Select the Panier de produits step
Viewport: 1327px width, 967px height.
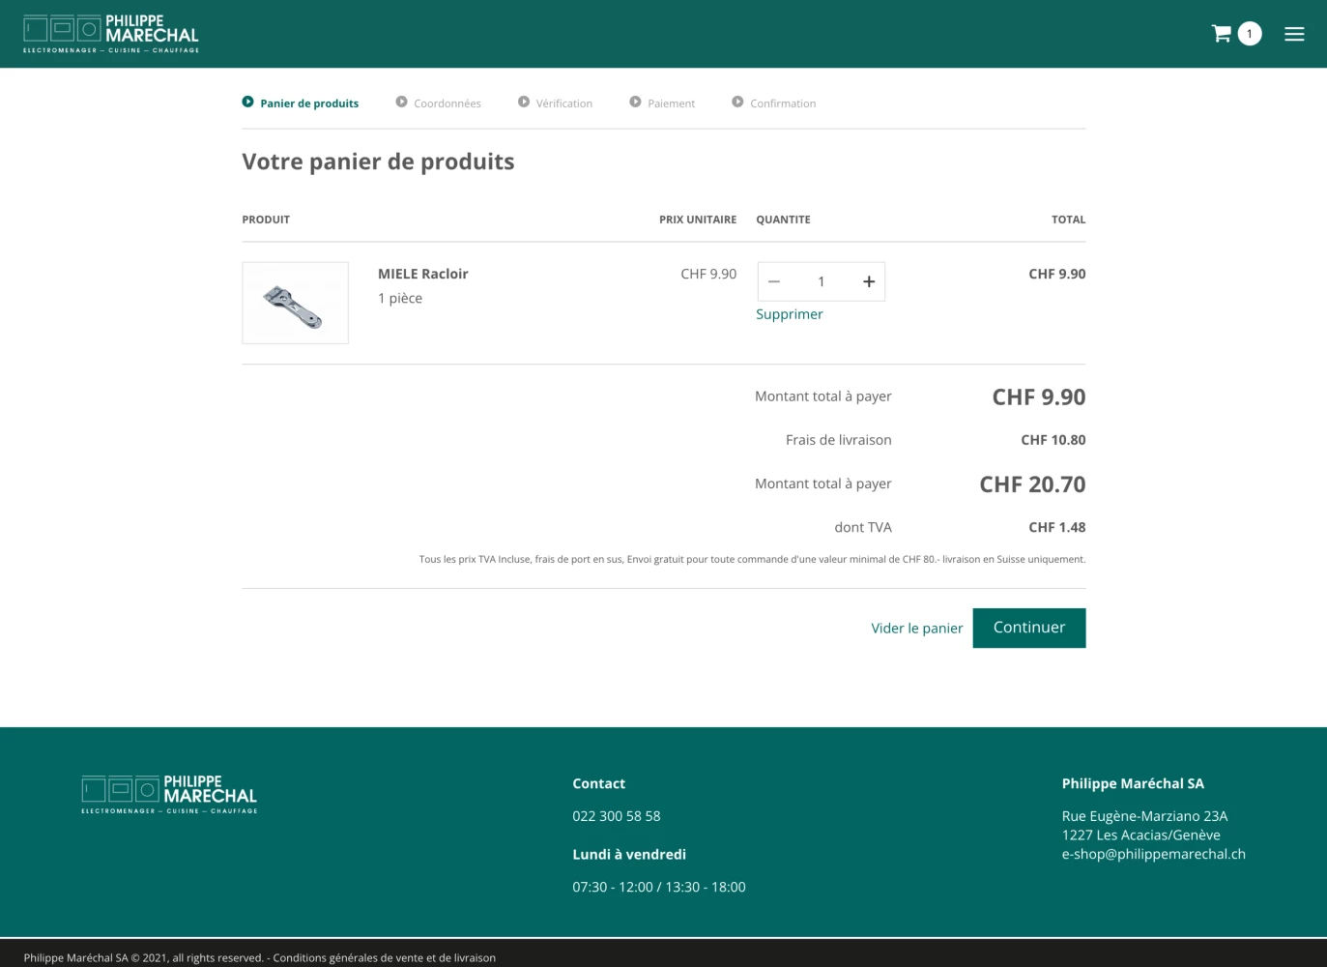[308, 103]
